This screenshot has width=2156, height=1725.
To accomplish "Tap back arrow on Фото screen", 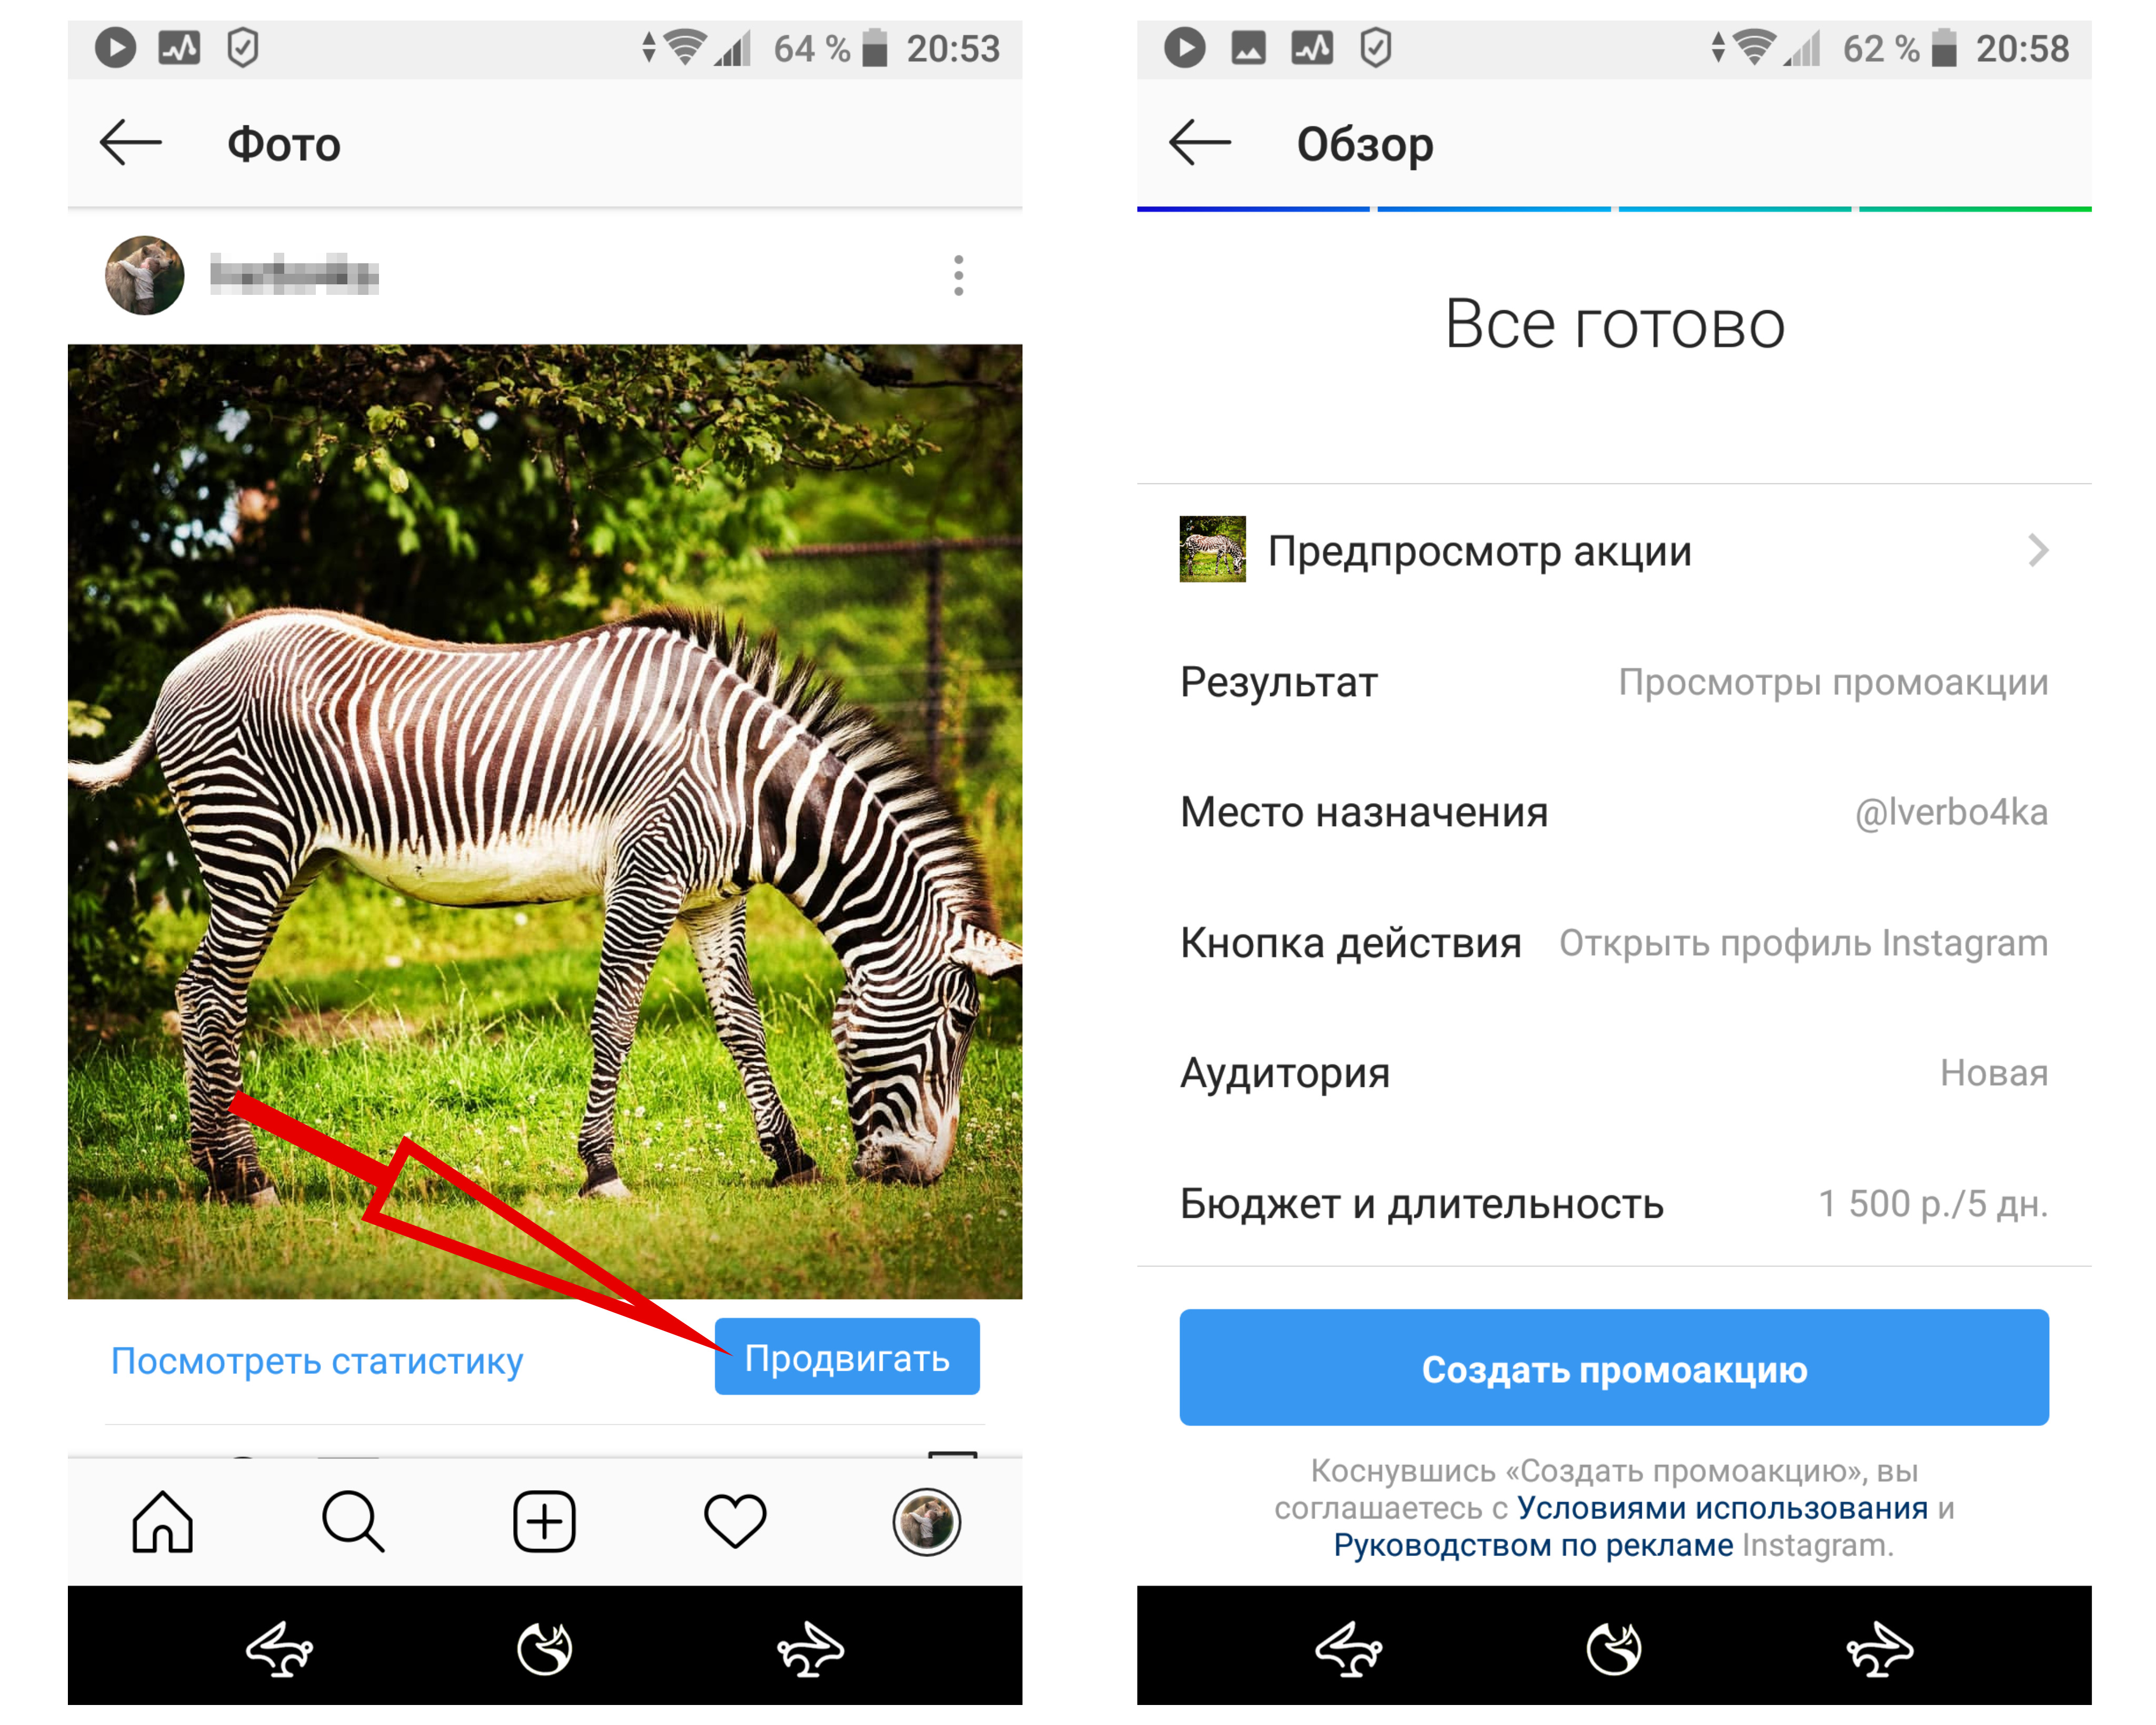I will [x=131, y=143].
